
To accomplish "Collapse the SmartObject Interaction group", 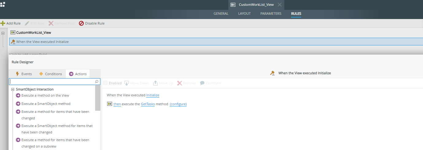I will coord(13,90).
